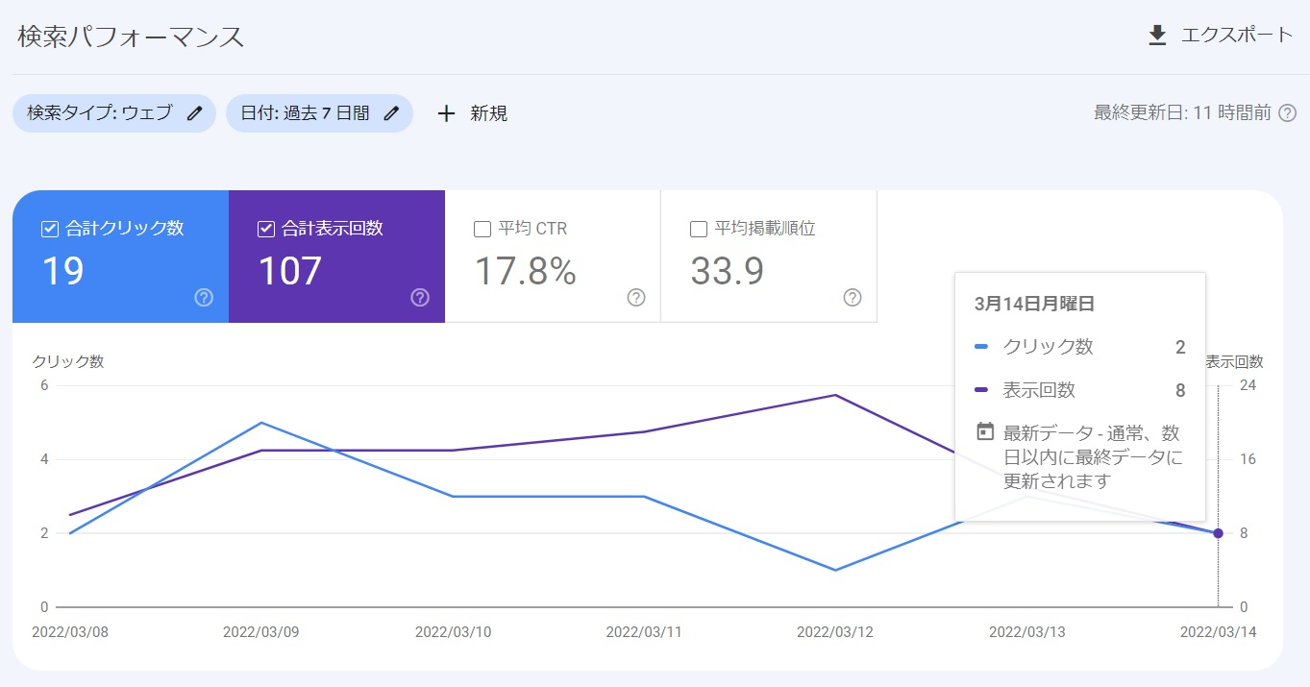Screen dimensions: 1310x687
Task: Click the tooltip 表示回数 value 8
Action: click(1180, 390)
